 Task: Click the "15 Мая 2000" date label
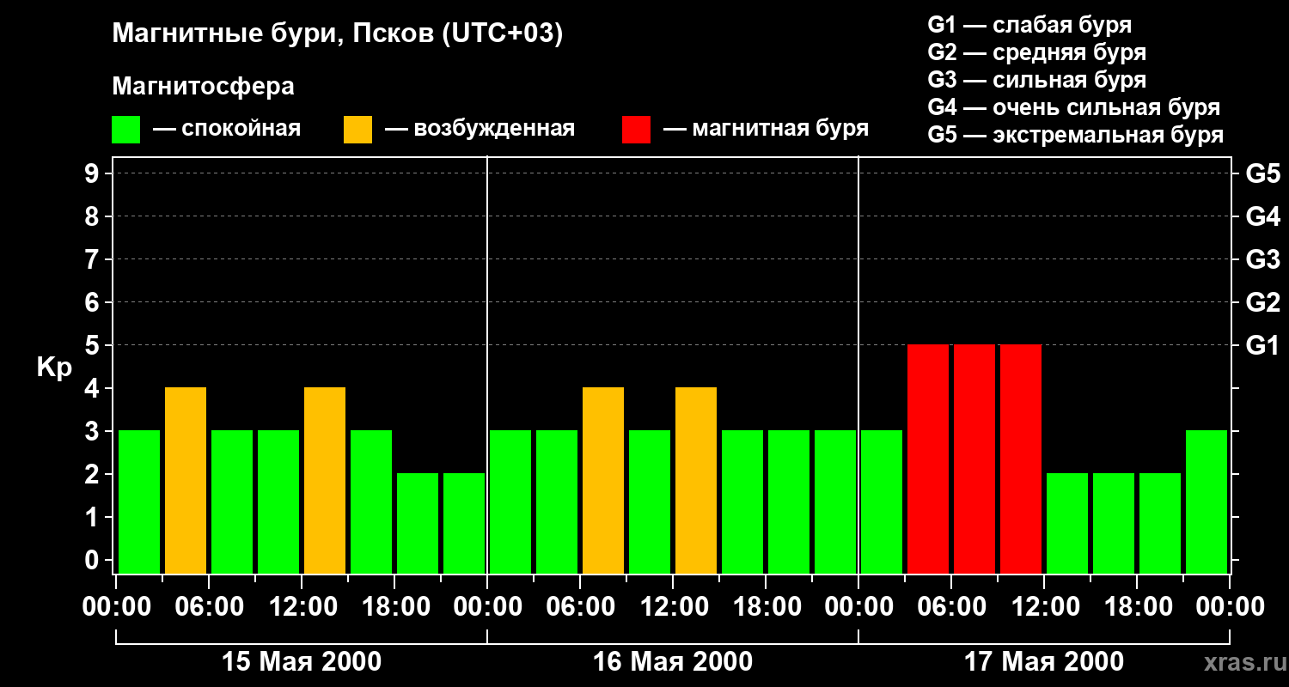tap(302, 662)
